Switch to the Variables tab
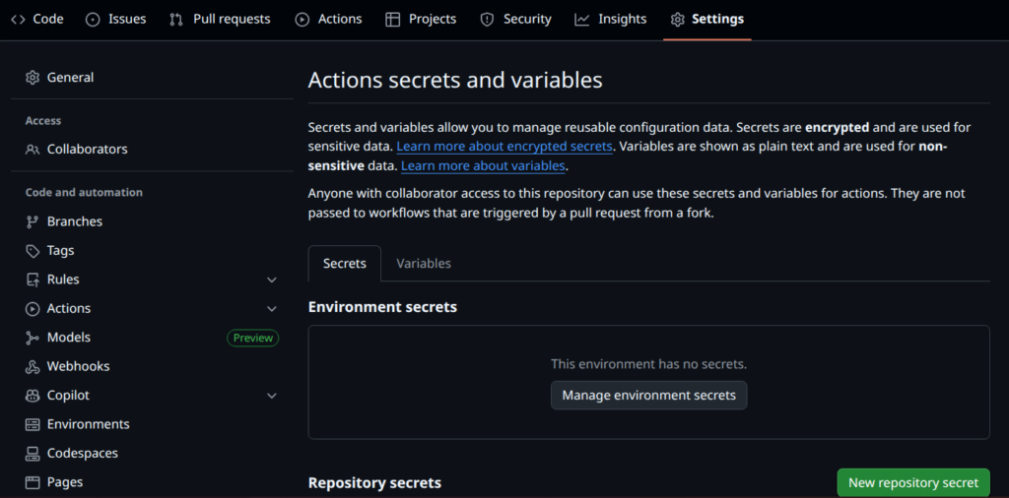 tap(424, 264)
